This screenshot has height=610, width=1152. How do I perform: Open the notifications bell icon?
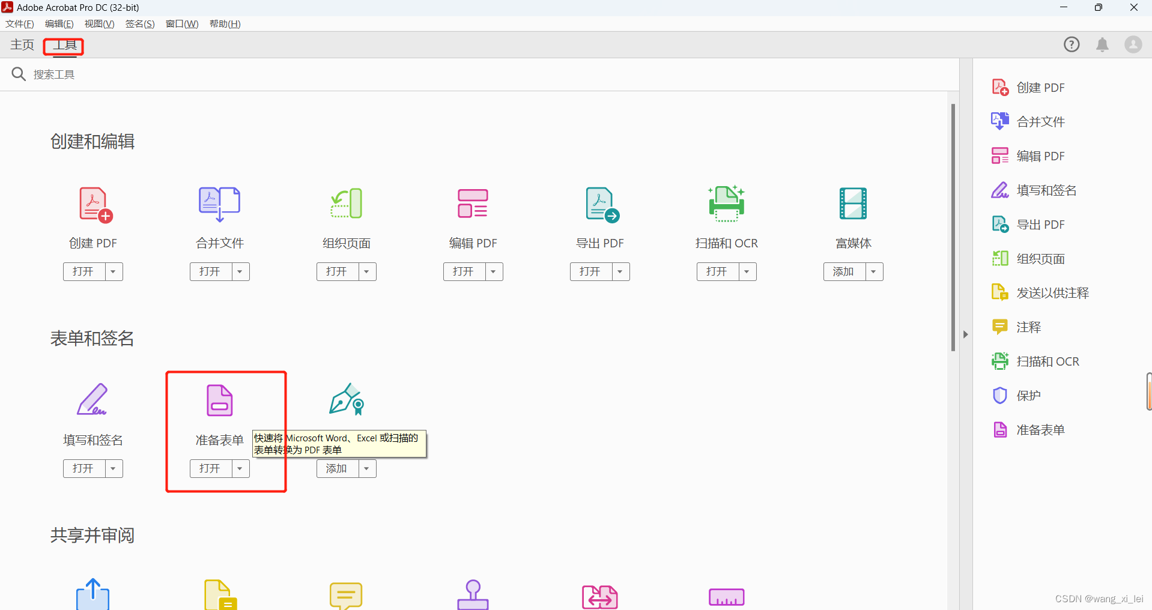1103,44
